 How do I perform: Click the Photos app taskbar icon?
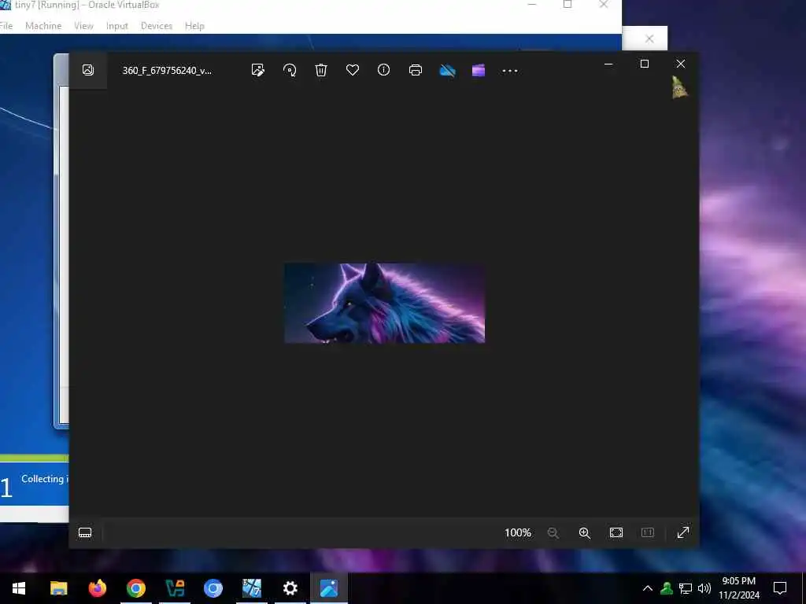329,588
